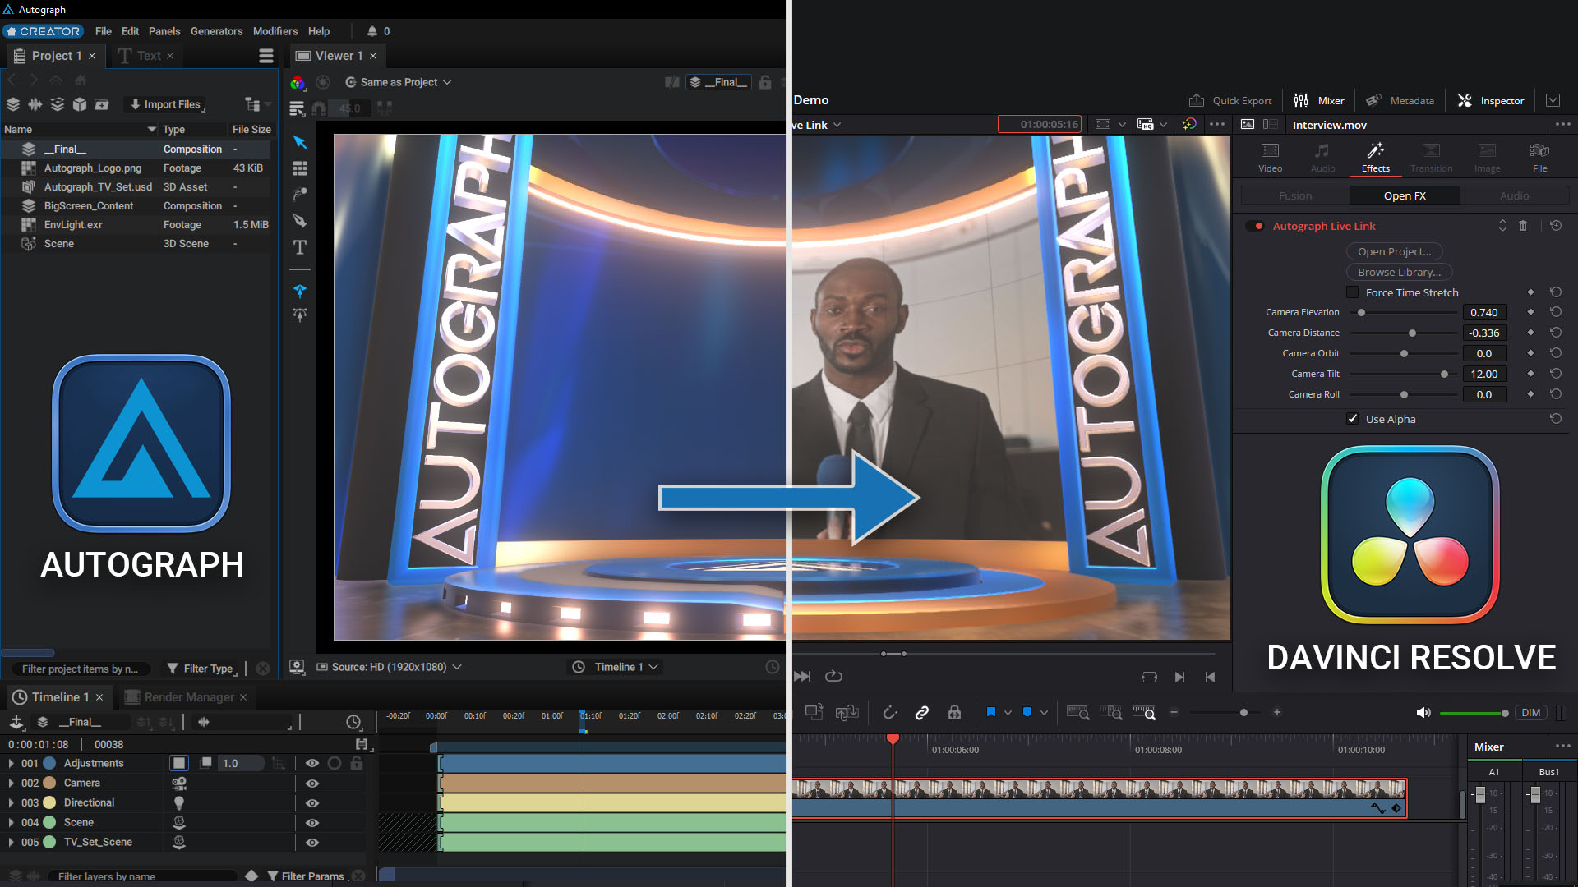Reset the Autograph Live Link effect
This screenshot has height=887, width=1578.
(1556, 225)
